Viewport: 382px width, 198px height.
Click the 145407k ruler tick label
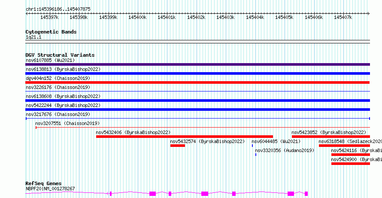tap(343, 17)
